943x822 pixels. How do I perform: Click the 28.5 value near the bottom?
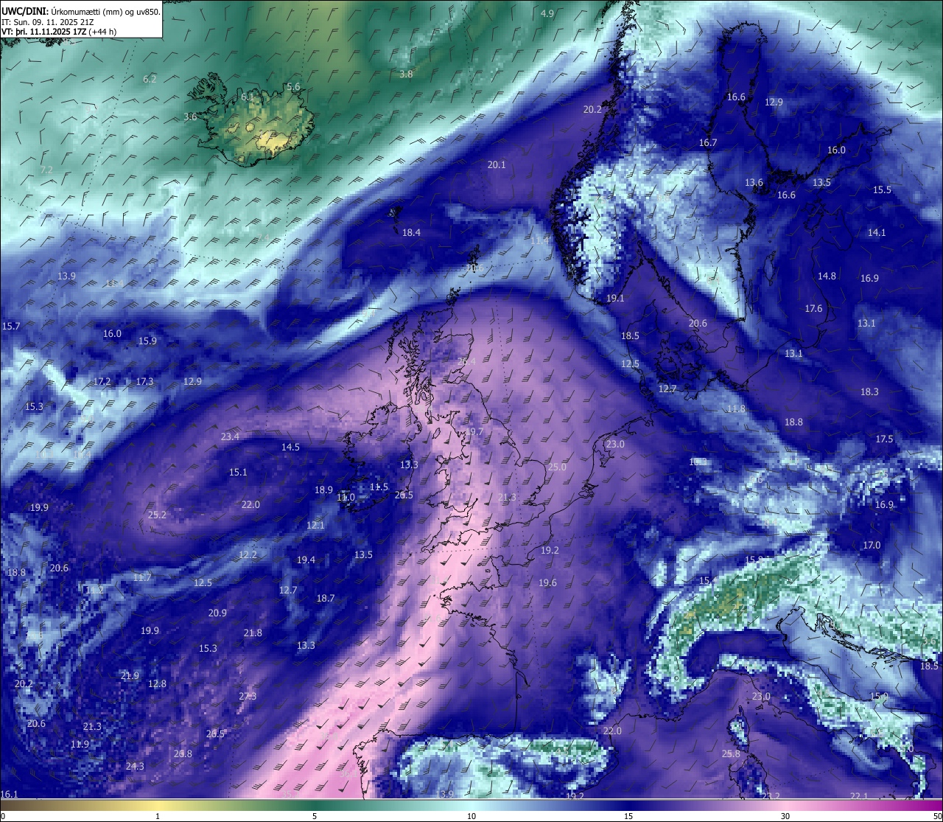(215, 734)
